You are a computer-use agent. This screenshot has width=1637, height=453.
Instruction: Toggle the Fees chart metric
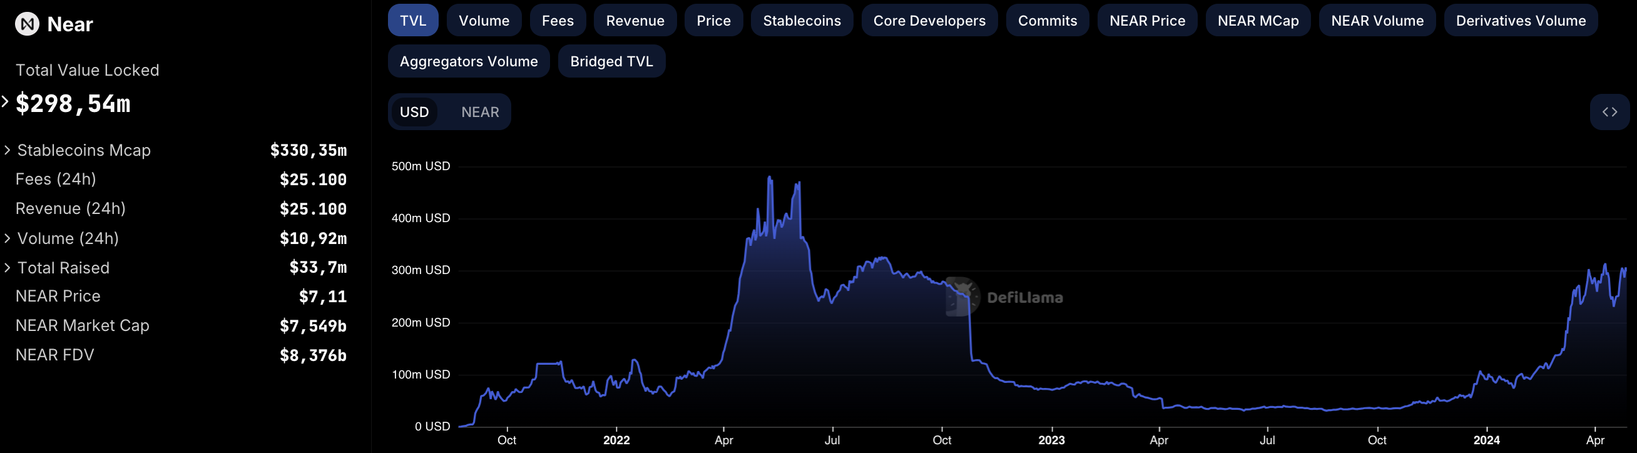point(558,20)
